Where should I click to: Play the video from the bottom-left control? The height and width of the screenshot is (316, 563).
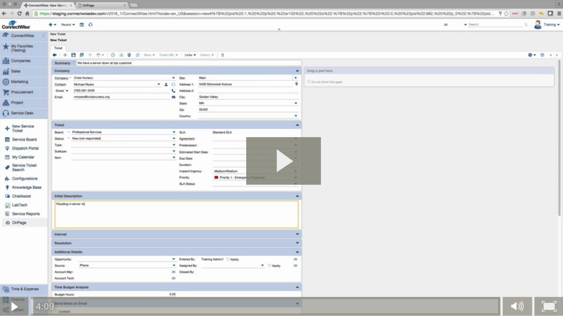[x=14, y=307]
